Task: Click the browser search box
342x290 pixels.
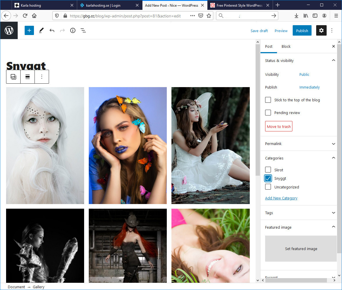Action: pos(247,16)
